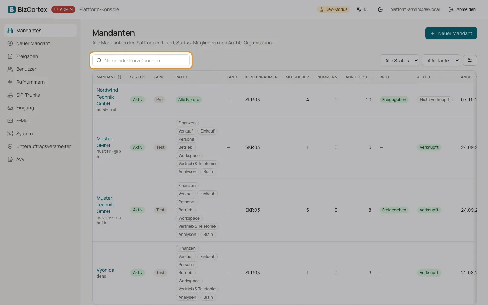Click the AVV document icon
The width and height of the screenshot is (488, 305).
(x=10, y=159)
